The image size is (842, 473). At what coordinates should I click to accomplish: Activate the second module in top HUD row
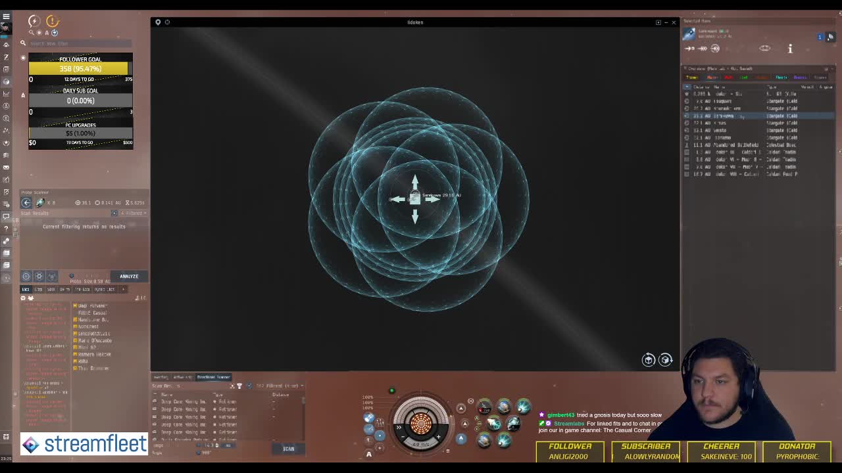pyautogui.click(x=504, y=407)
